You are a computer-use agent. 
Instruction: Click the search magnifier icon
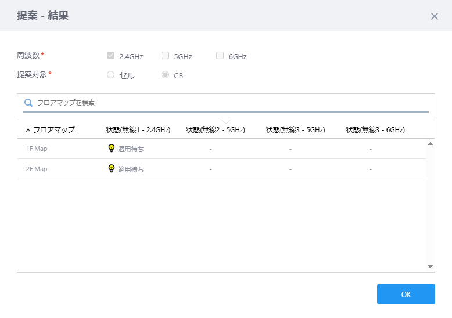28,103
